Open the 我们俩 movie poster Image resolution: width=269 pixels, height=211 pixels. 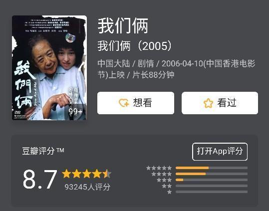click(x=49, y=68)
